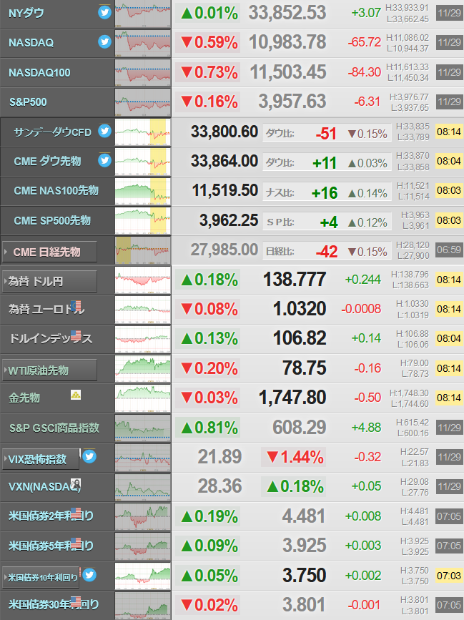The image size is (464, 620).
Task: Click the Twitter icon by 米国債券10年利回り
Action: click(89, 575)
